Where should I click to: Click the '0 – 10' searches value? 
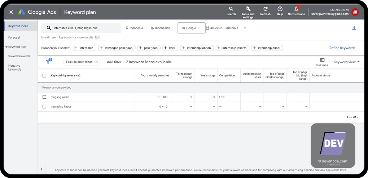163,106
